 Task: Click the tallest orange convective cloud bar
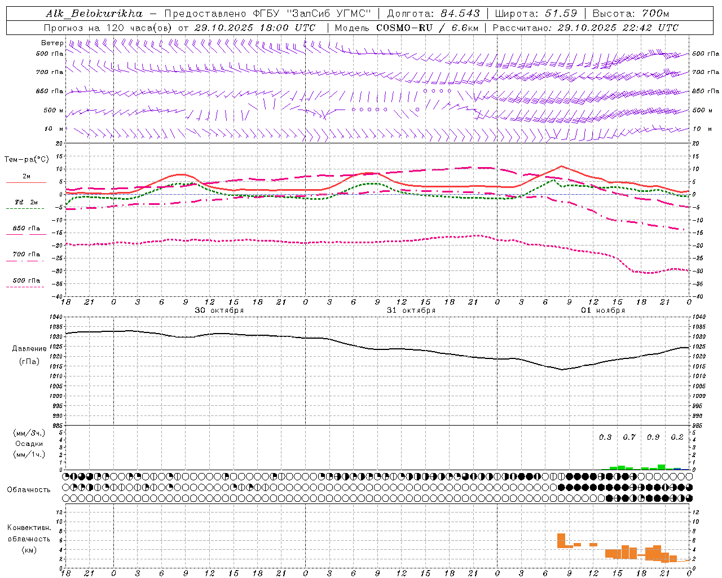pos(561,541)
